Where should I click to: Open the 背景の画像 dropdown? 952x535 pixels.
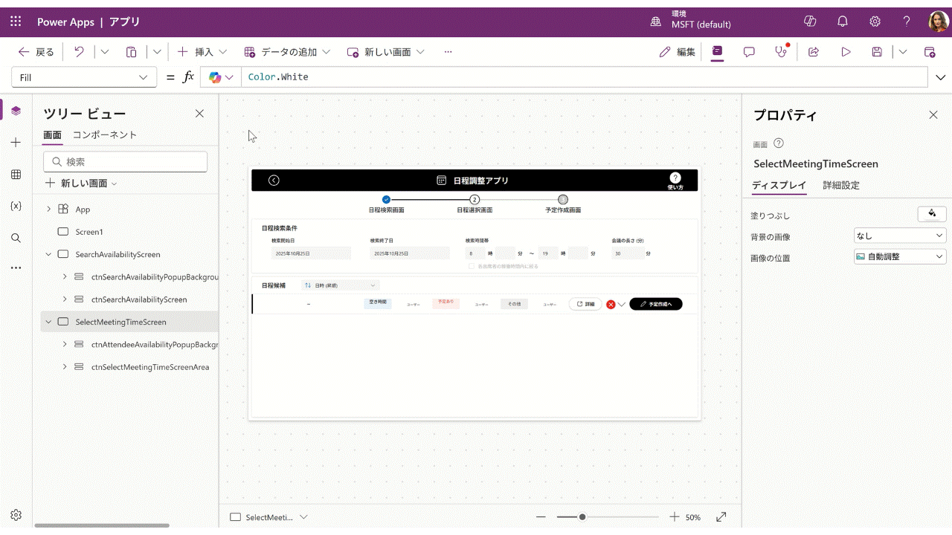[x=900, y=236]
